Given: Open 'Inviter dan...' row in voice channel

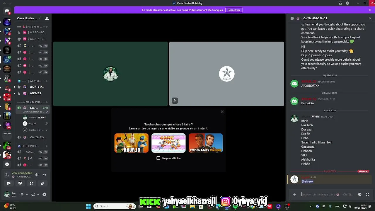Looking at the screenshot, I should (35, 130).
